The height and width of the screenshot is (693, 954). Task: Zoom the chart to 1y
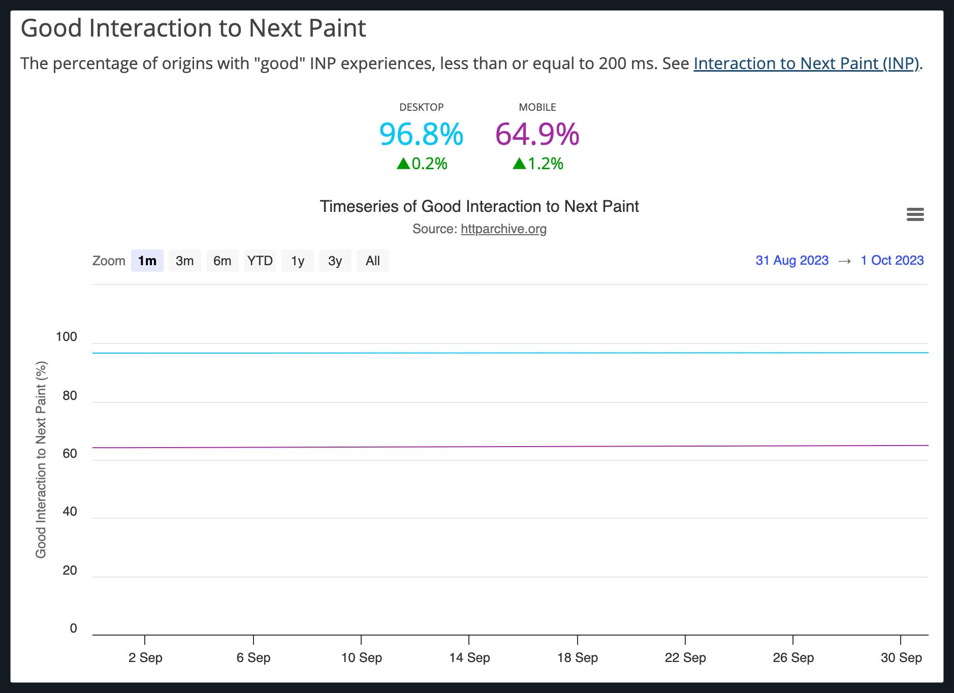coord(297,261)
